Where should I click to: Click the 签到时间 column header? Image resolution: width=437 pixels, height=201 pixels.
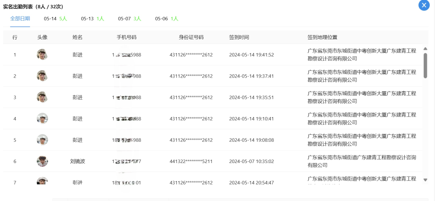pos(239,37)
